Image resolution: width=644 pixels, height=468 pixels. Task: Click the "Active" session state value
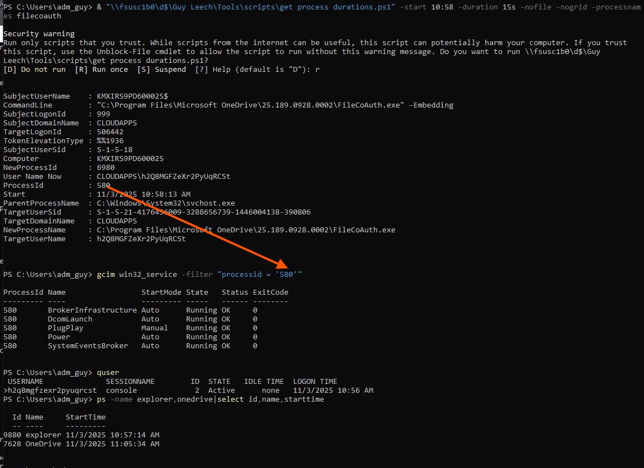(x=221, y=391)
